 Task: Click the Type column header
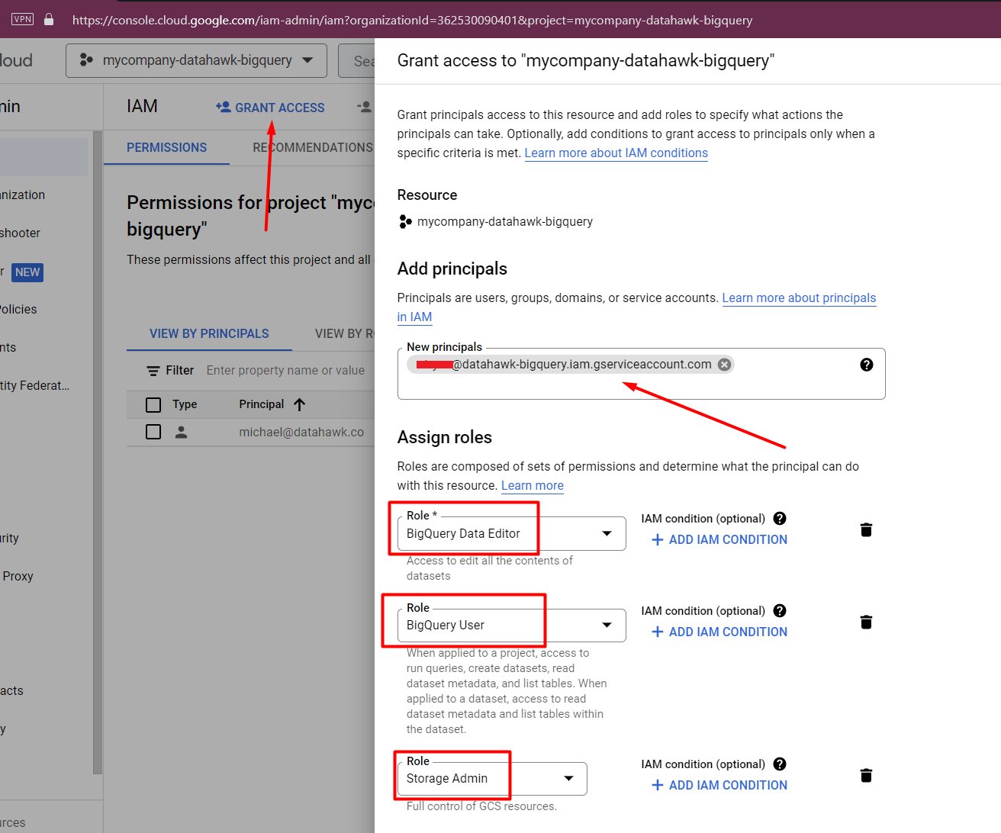(x=185, y=404)
